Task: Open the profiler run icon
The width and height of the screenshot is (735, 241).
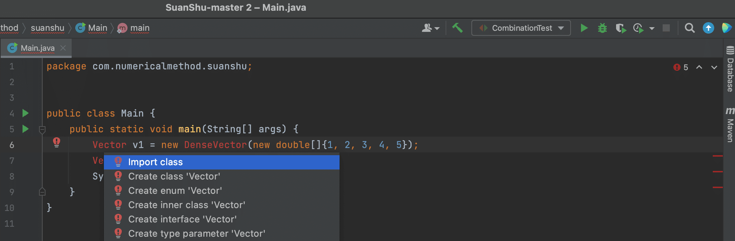Action: click(638, 28)
